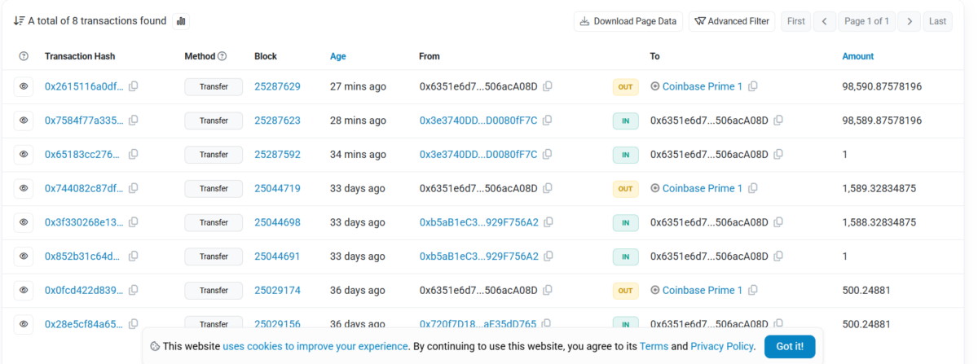Click the help icon in the header row
The height and width of the screenshot is (364, 978).
tap(24, 56)
